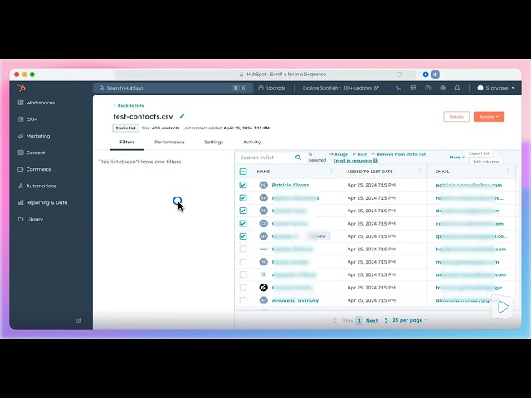The height and width of the screenshot is (398, 531).
Task: Open the Storylane account dropdown
Action: pyautogui.click(x=496, y=88)
